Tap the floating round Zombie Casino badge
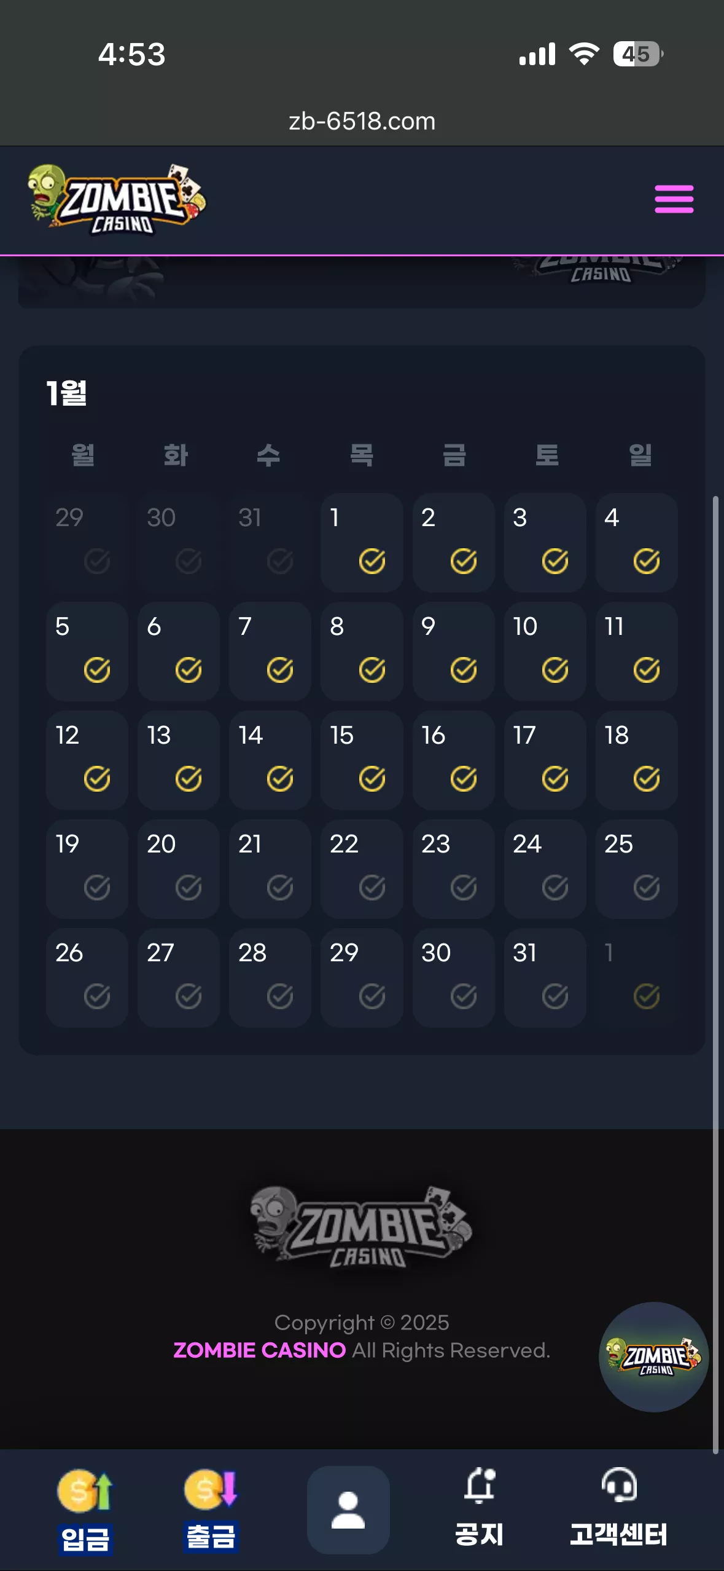724x1571 pixels. (x=654, y=1356)
